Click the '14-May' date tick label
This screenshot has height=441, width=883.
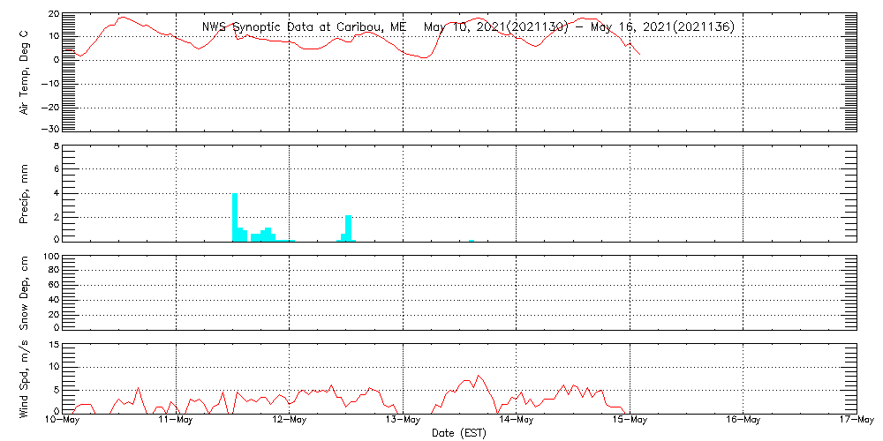[517, 422]
